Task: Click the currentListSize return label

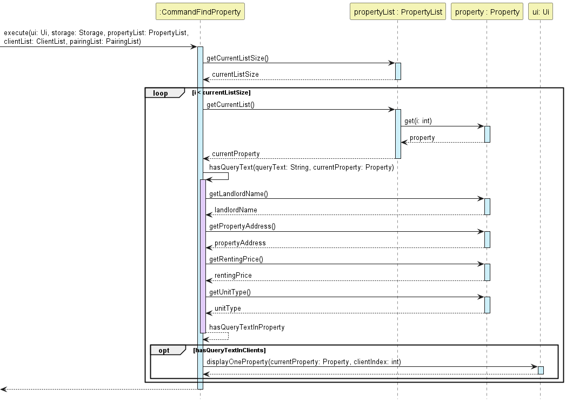Action: point(235,75)
